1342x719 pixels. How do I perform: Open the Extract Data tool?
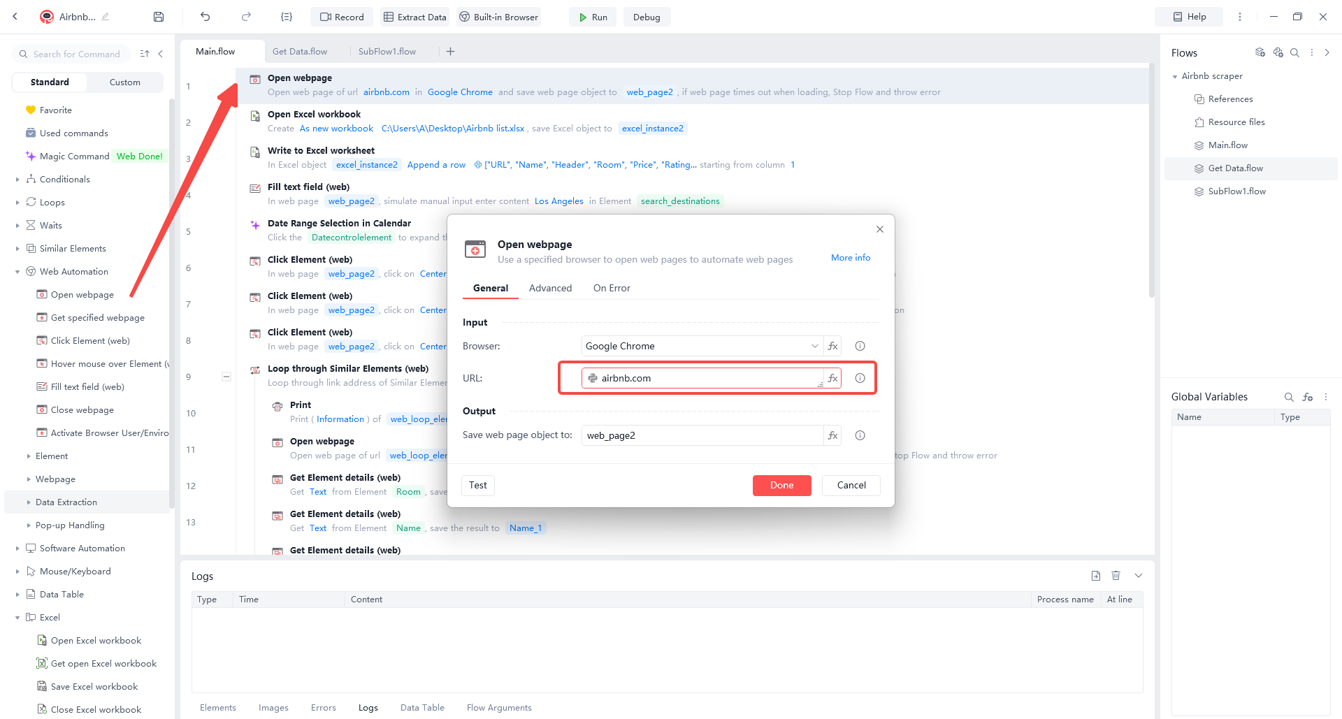click(x=415, y=16)
